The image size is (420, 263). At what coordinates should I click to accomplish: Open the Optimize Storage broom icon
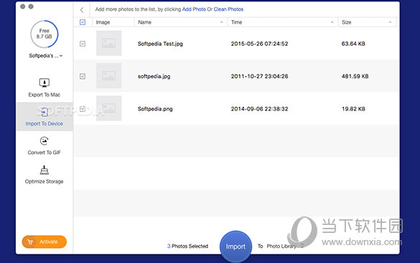pyautogui.click(x=45, y=170)
